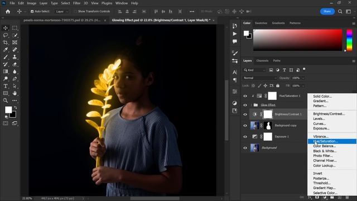Select the Dodge tool
The image size is (357, 201).
6,79
